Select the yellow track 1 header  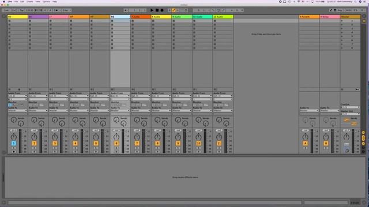pos(18,17)
